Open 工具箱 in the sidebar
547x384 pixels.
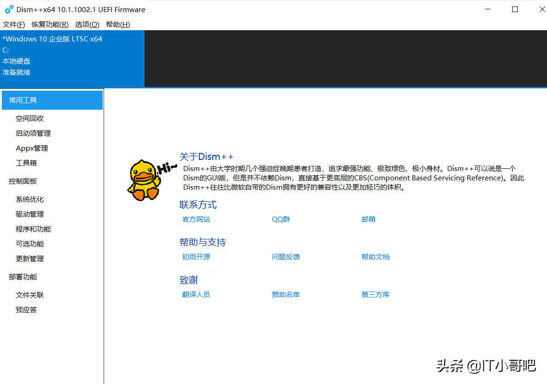point(26,163)
